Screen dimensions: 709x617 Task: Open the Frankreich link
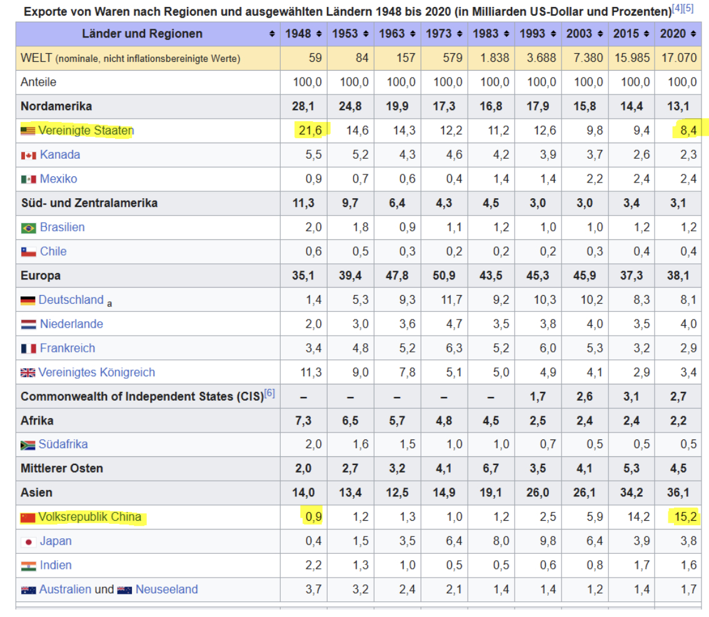pos(68,348)
